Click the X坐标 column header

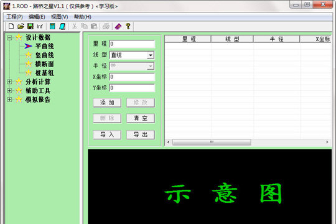(x=315, y=39)
